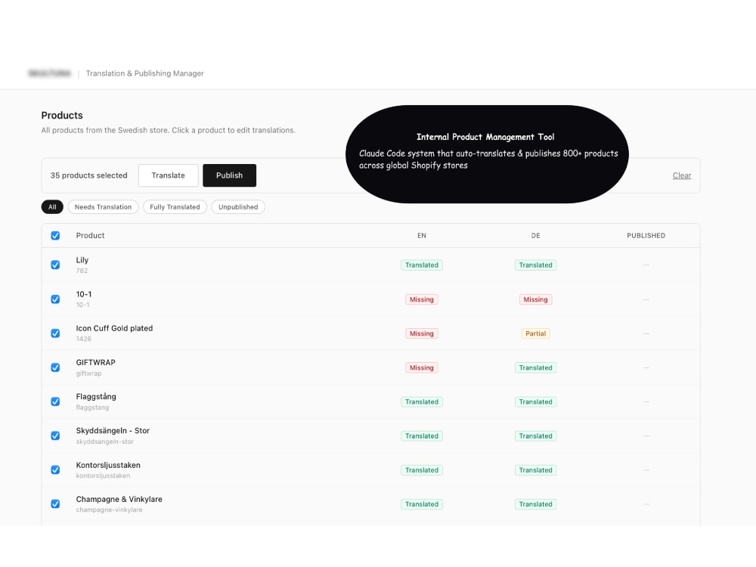Open the Flaggstång product
The width and height of the screenshot is (756, 567).
96,396
